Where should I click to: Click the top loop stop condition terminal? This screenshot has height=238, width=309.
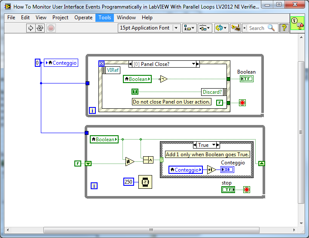[x=242, y=103]
